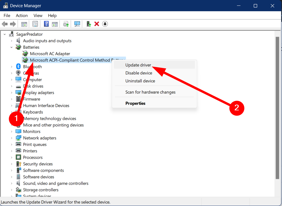Click the Enable device green-arrow icon
The width and height of the screenshot is (282, 206).
click(x=89, y=24)
